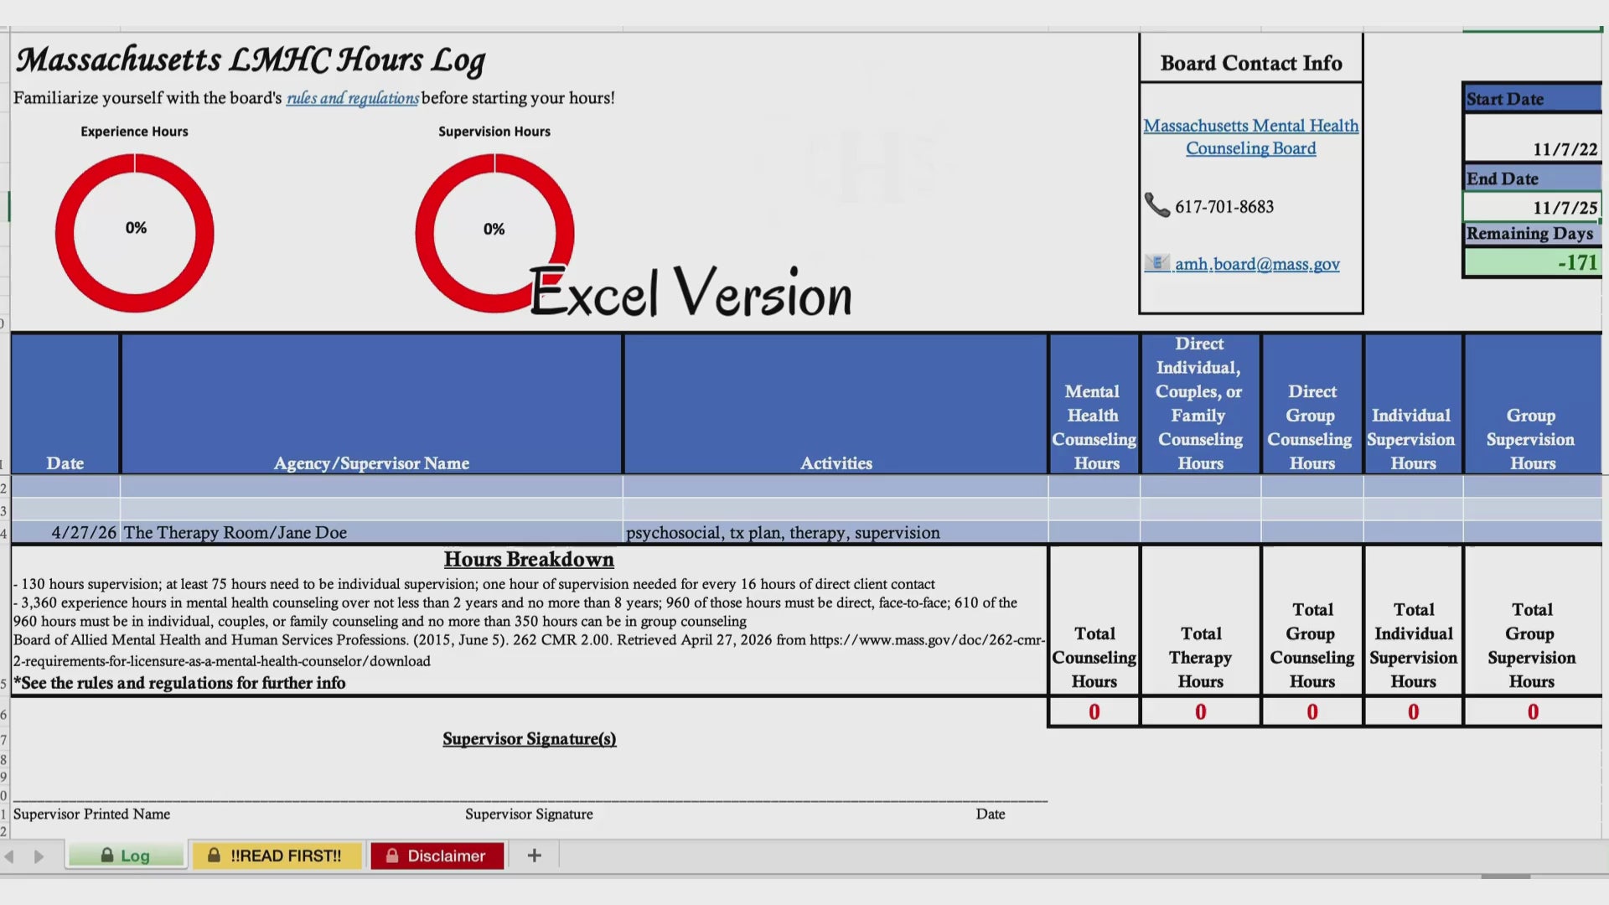Select Total Individual Supervision Hours value 0
This screenshot has height=905, width=1609.
pyautogui.click(x=1413, y=711)
